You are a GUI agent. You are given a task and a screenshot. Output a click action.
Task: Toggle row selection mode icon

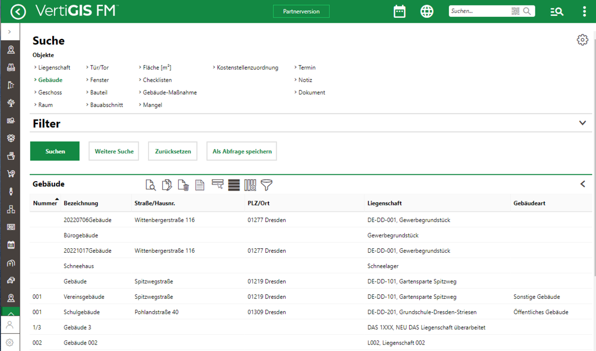click(218, 185)
